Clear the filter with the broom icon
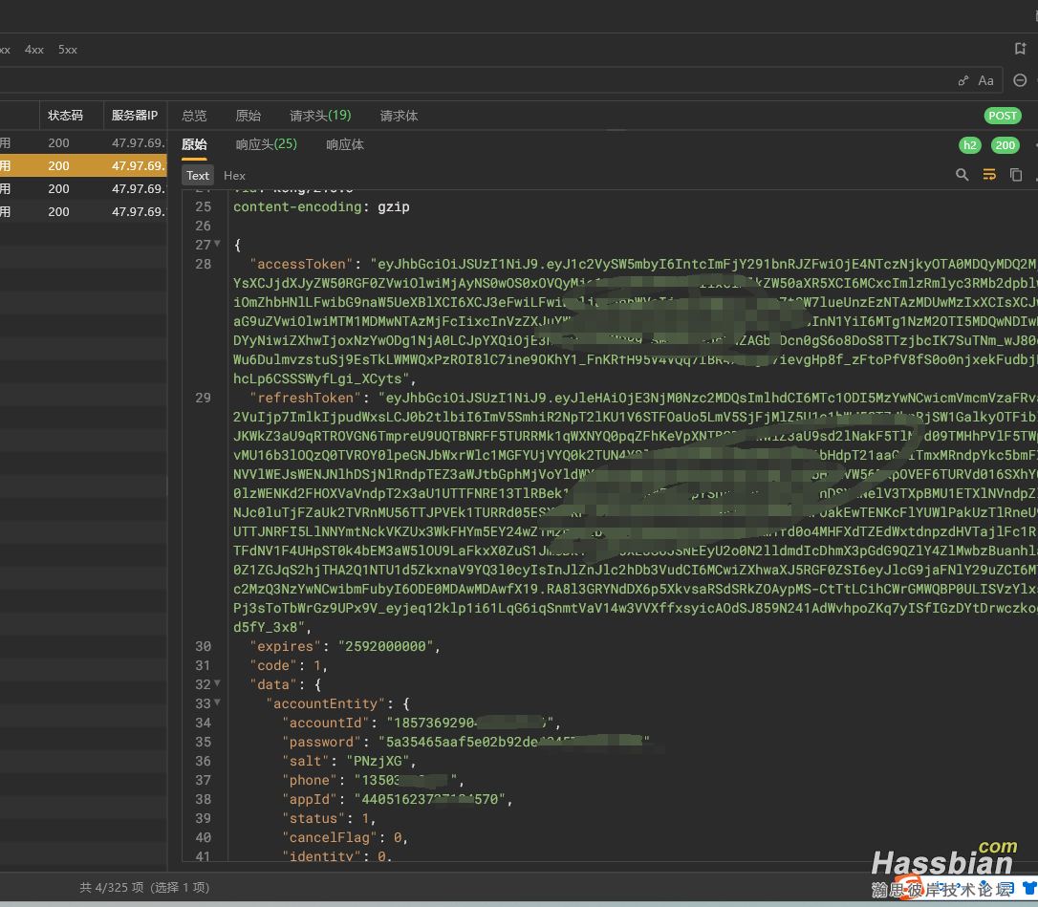 coord(963,81)
